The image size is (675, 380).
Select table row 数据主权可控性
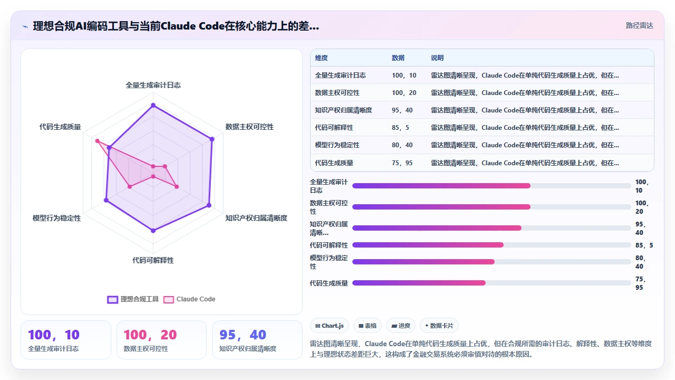482,93
